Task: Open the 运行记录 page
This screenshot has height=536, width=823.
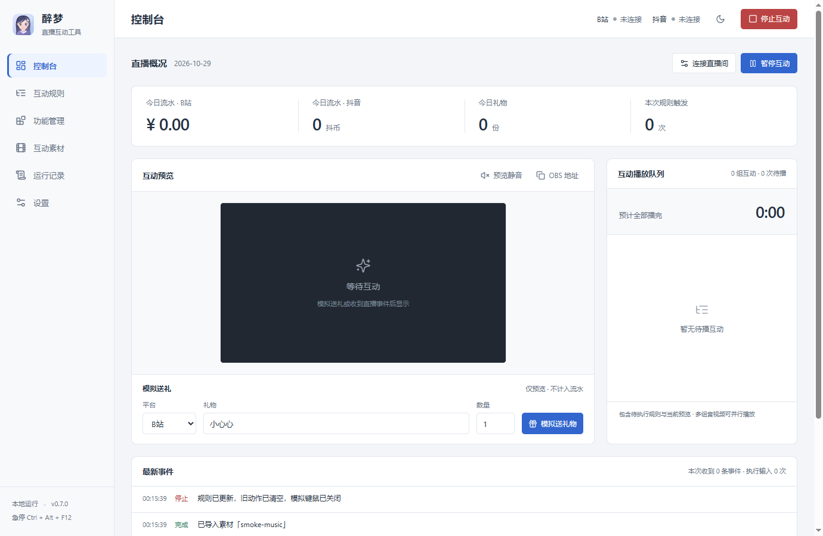Action: [57, 175]
